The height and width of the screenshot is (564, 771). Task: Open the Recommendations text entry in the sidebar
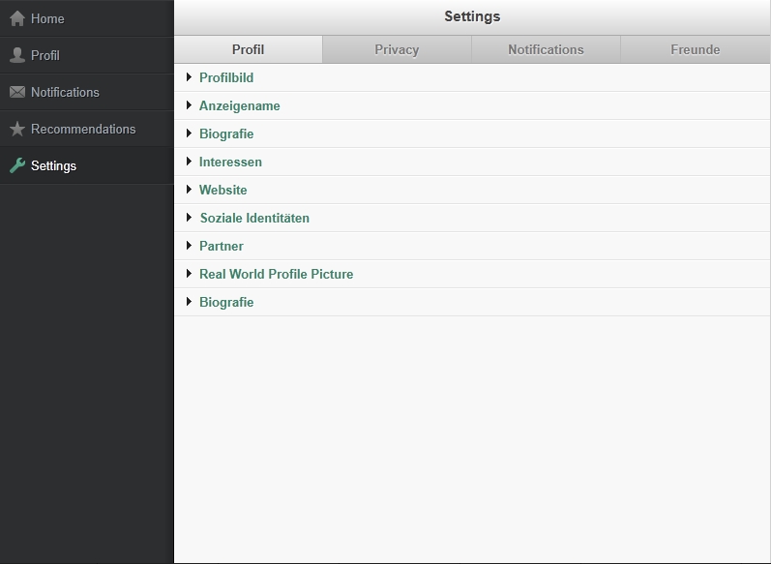click(x=83, y=129)
